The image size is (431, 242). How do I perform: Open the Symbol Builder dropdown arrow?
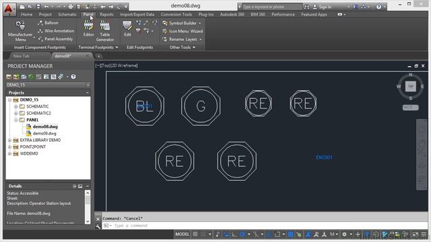click(x=200, y=23)
